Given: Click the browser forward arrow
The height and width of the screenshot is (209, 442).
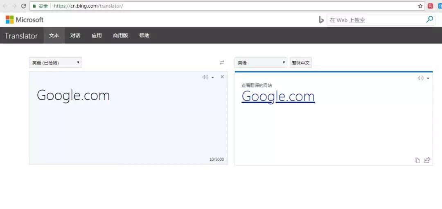Looking at the screenshot, I should coord(14,6).
